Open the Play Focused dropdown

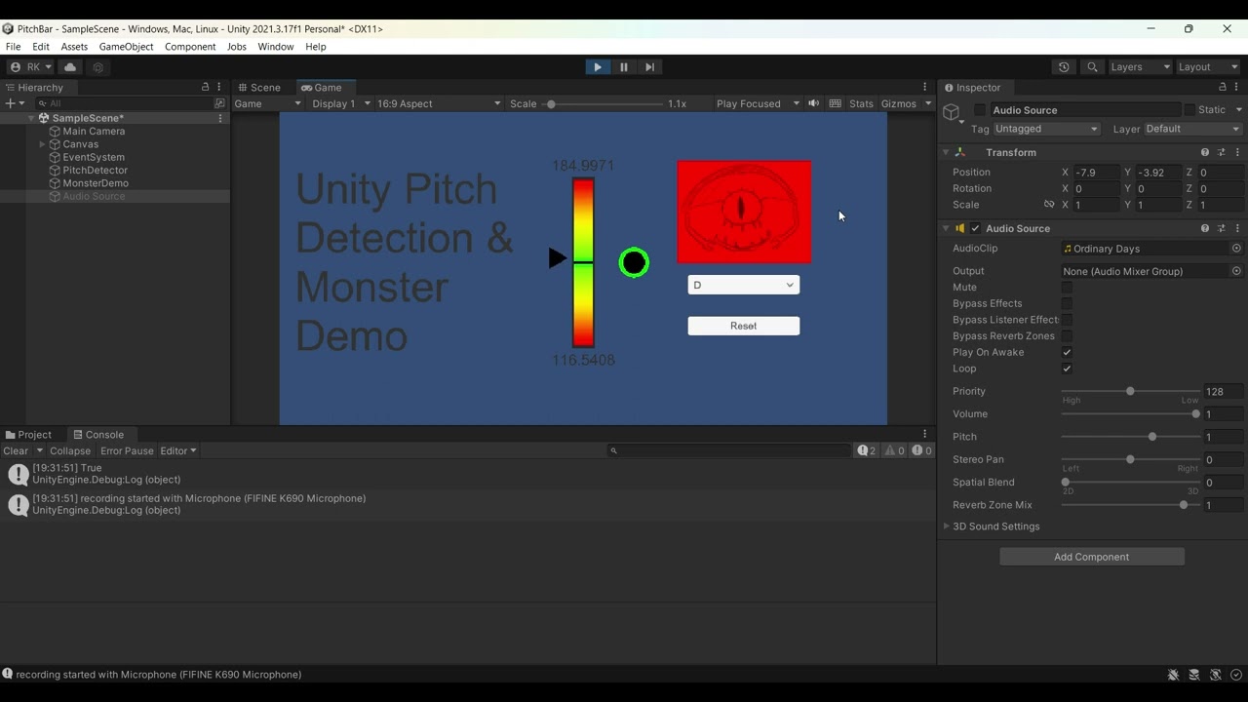pos(757,103)
